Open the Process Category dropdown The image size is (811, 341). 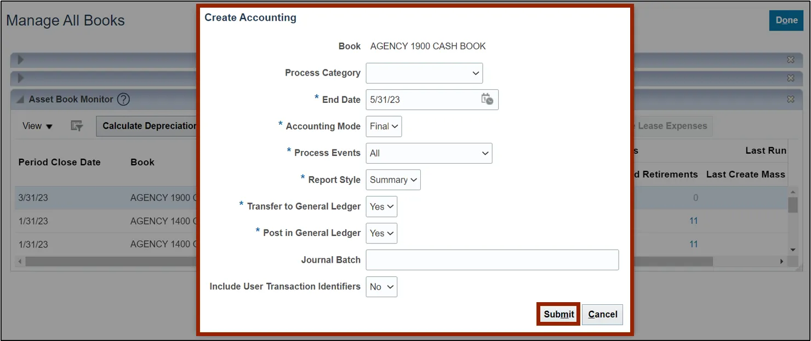pos(424,73)
